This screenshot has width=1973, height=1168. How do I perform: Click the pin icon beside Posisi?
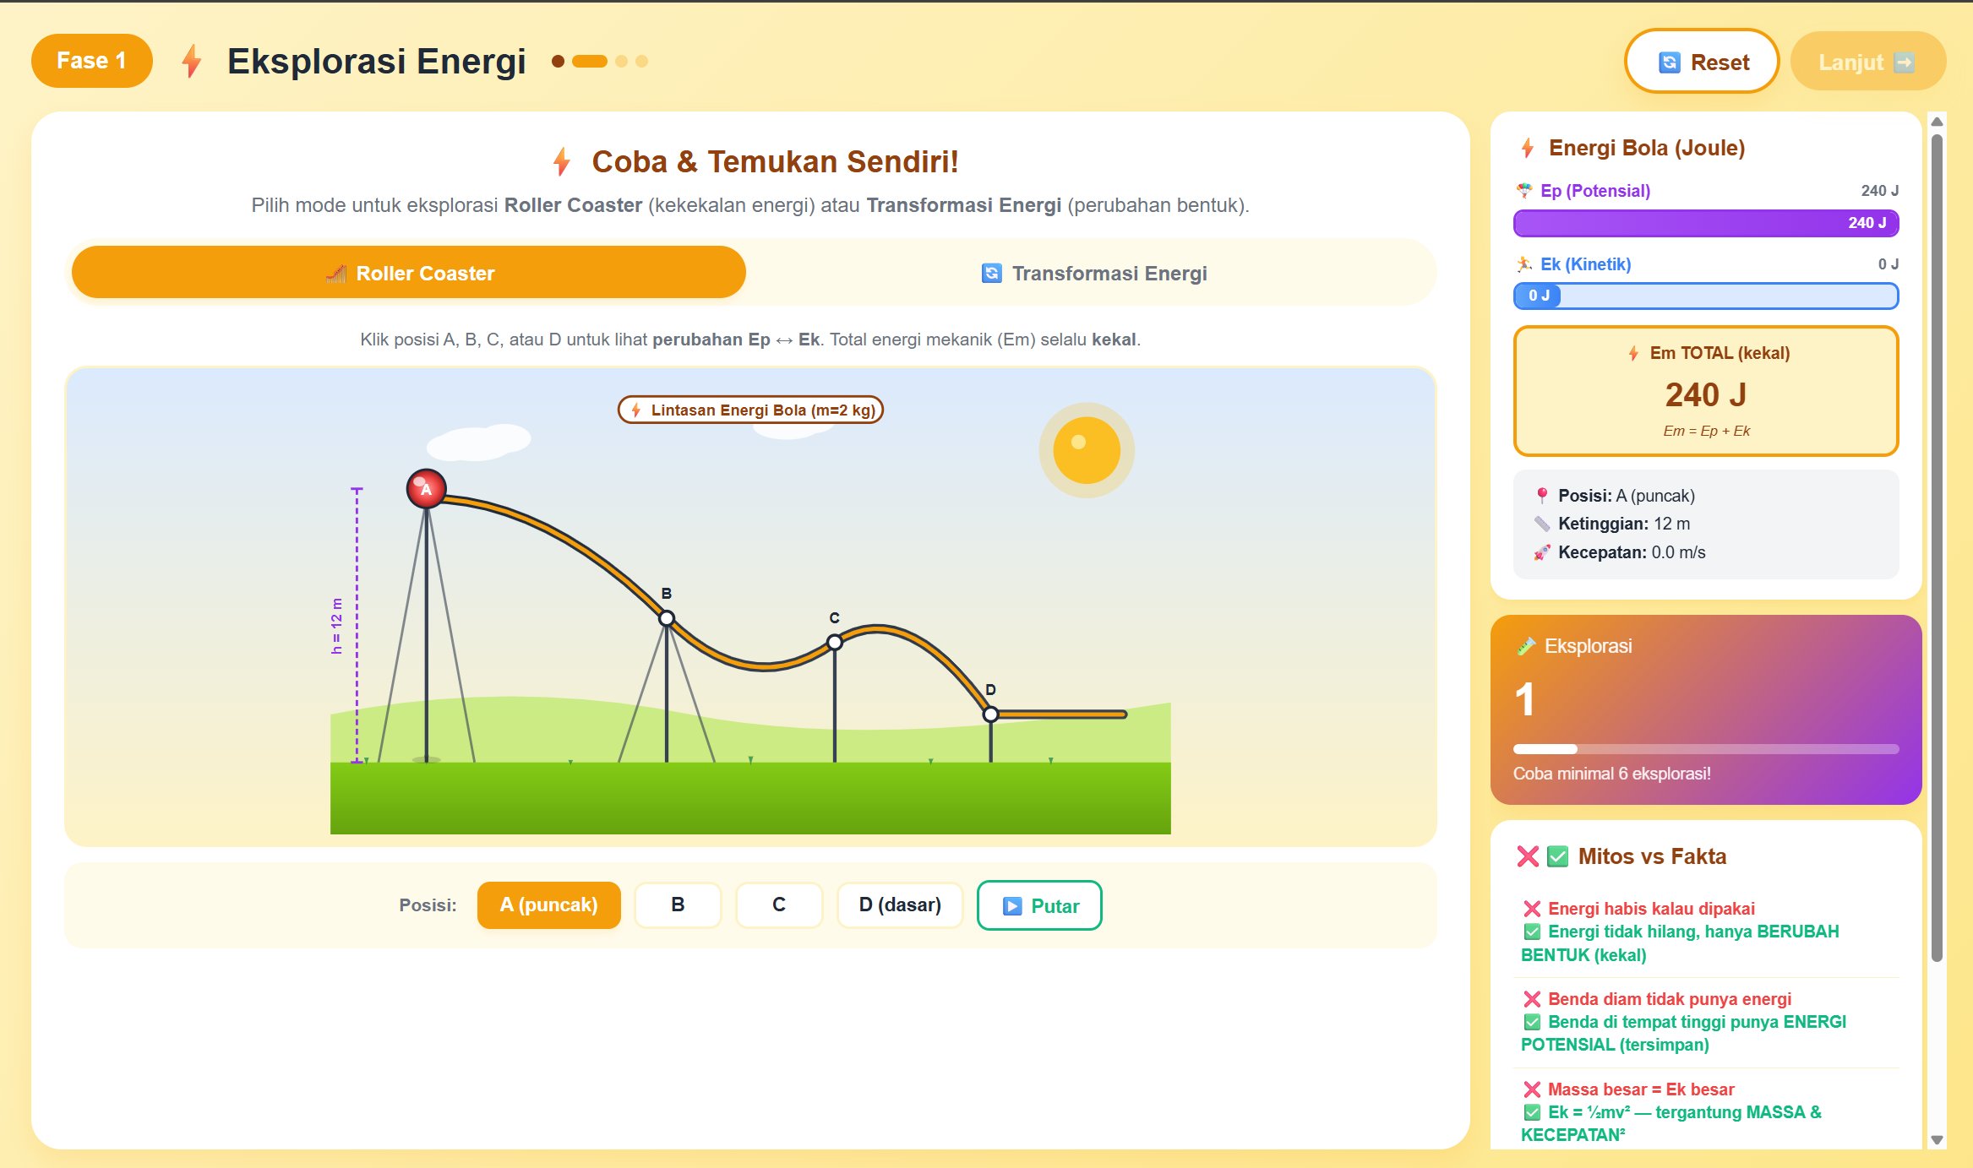pyautogui.click(x=1542, y=496)
